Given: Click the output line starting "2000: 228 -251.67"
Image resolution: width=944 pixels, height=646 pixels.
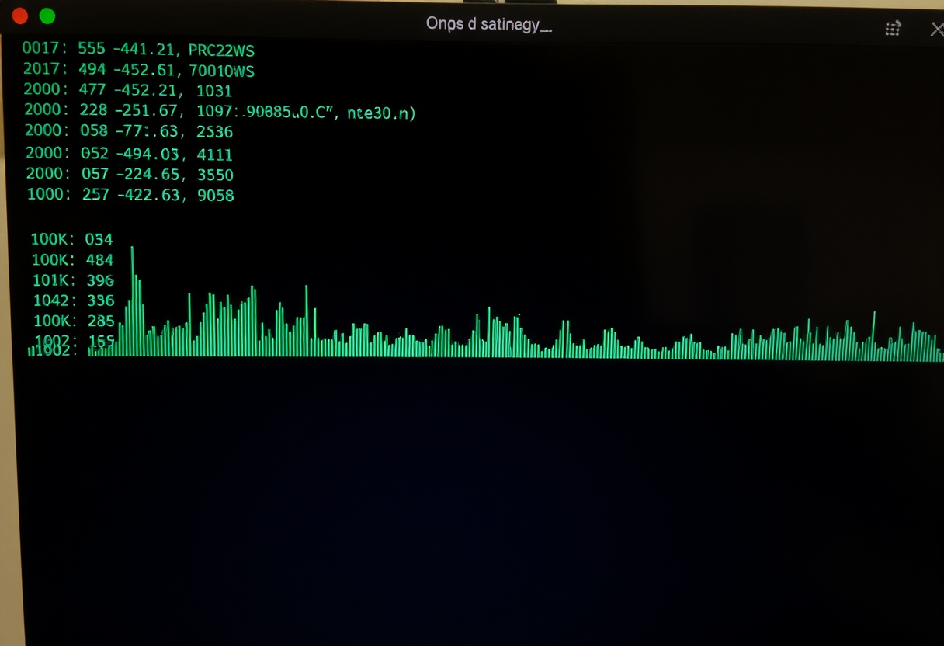Looking at the screenshot, I should click(220, 112).
